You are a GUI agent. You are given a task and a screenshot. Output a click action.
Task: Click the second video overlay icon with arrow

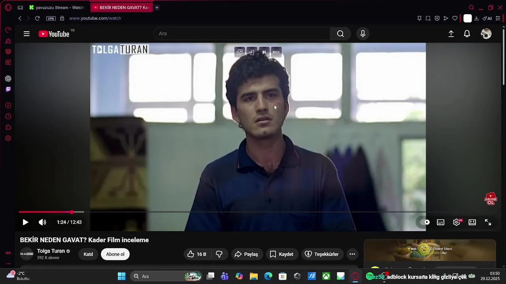[251, 52]
